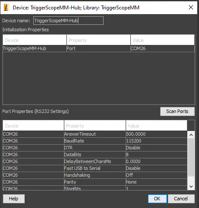Select the Handshaking property cell
Screen dimensions: 199x208
[95, 175]
